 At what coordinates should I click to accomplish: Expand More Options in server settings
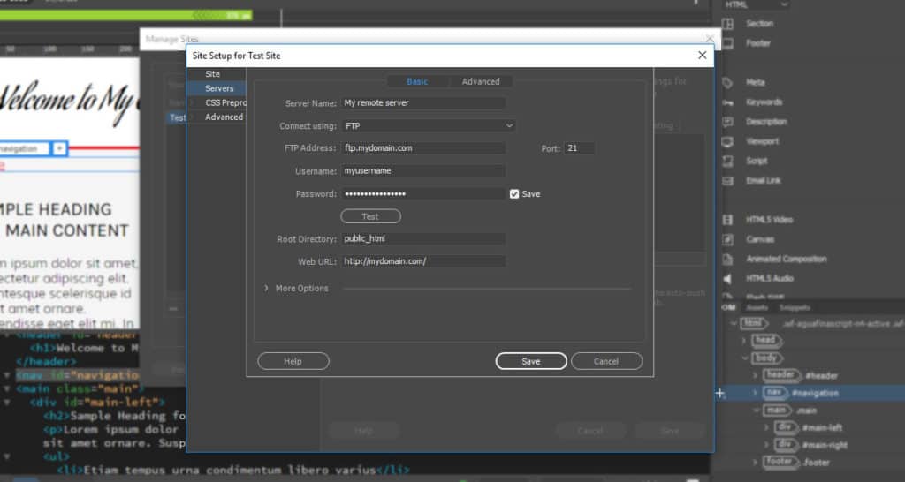[266, 288]
